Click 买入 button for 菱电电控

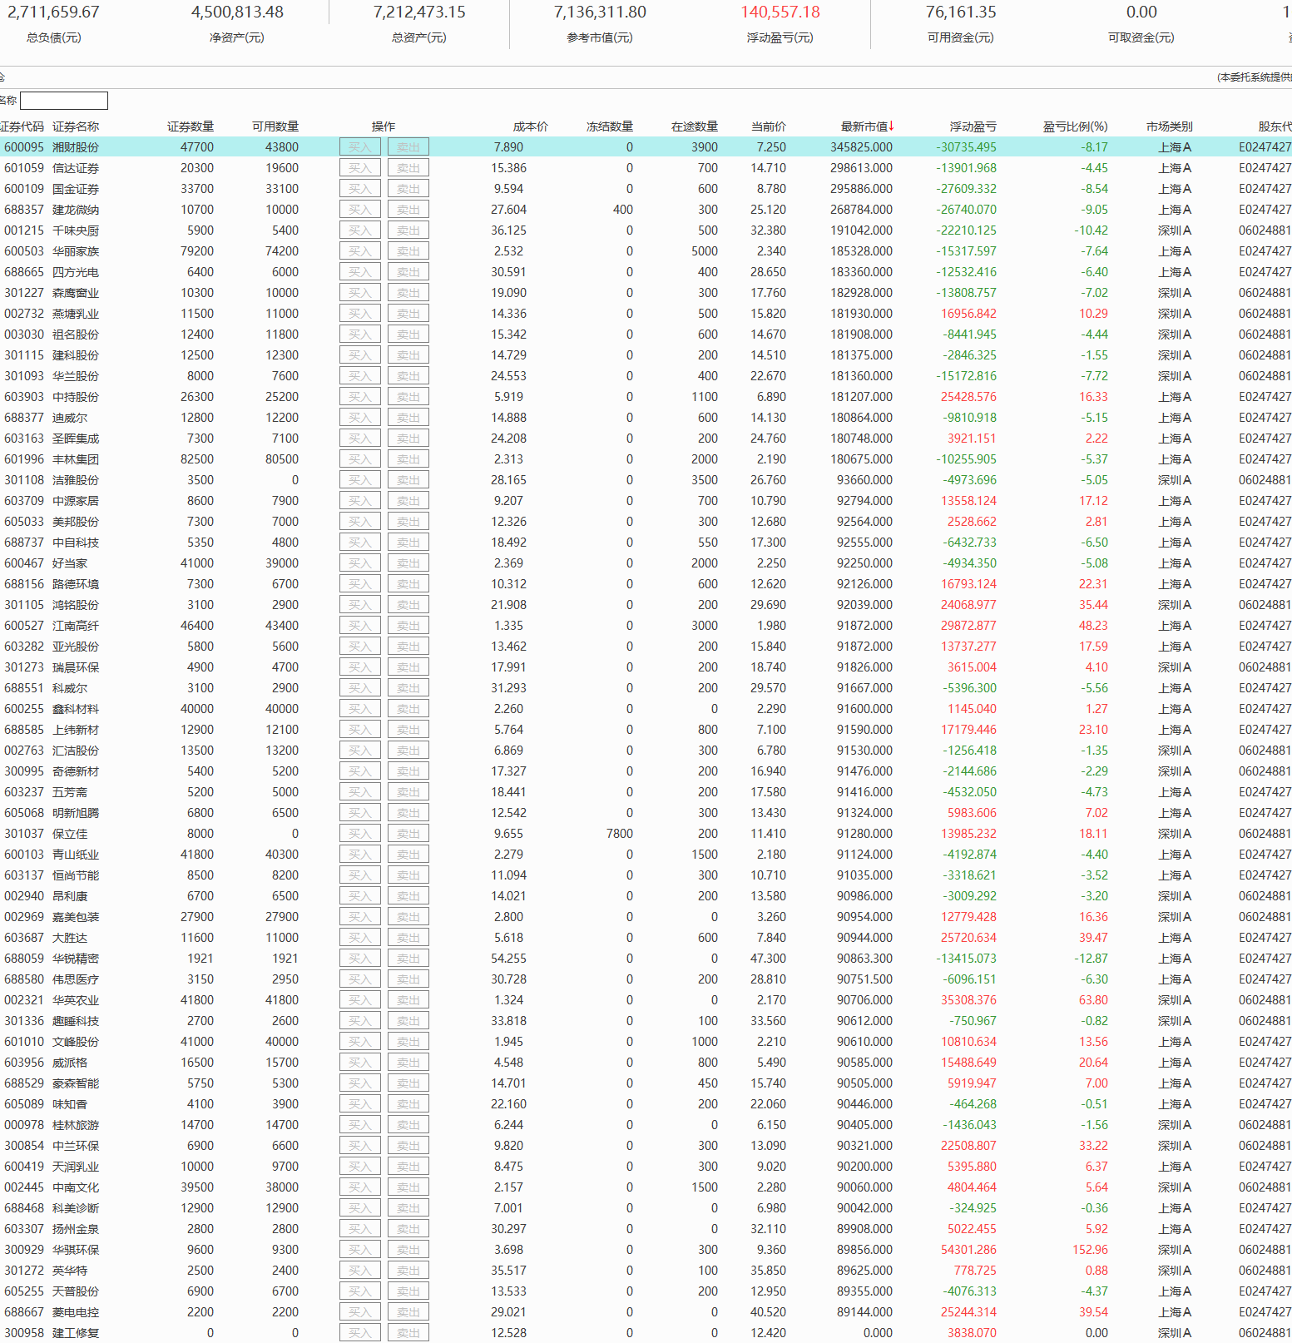(x=360, y=1312)
